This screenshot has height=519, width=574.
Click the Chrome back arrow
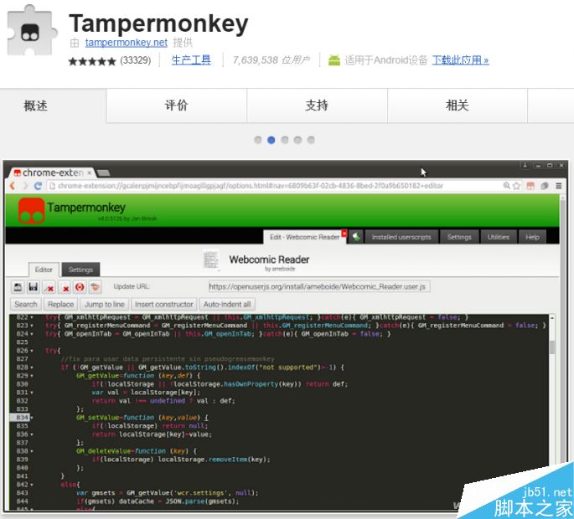[x=13, y=186]
